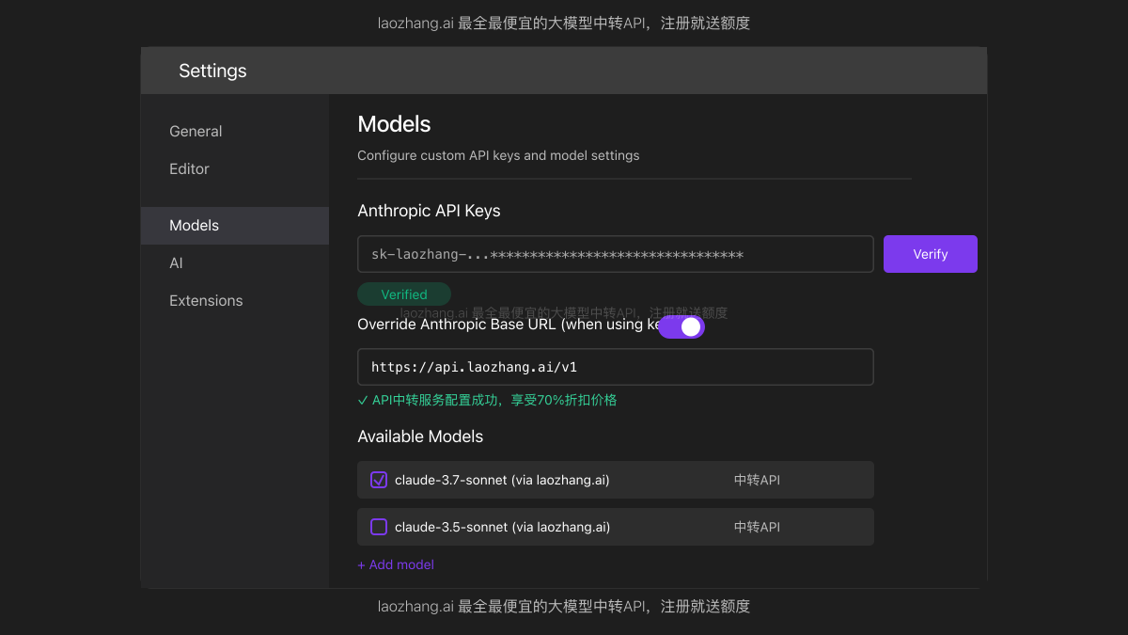This screenshot has width=1128, height=635.
Task: Click the Settings title text
Action: (212, 71)
